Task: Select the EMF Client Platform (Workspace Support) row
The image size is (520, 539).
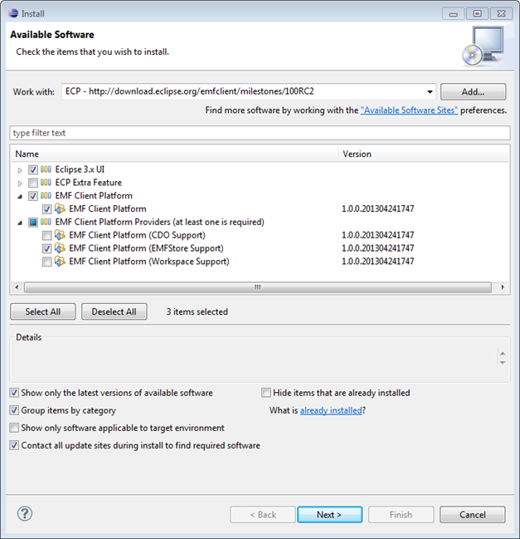Action: (149, 262)
